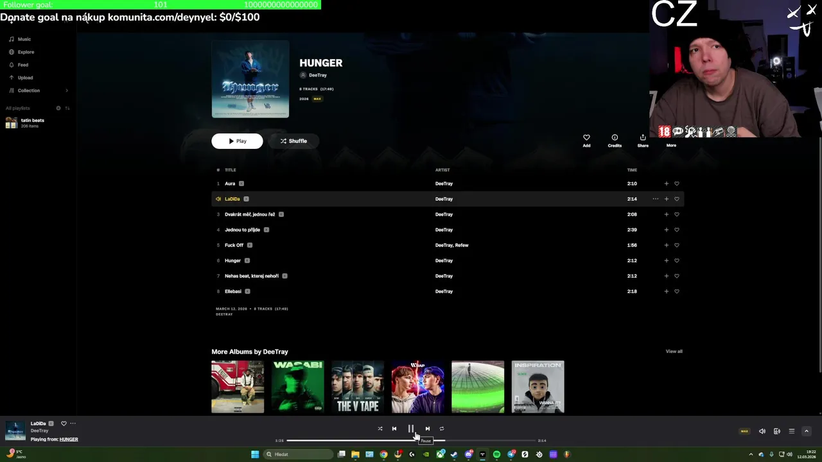This screenshot has height=462, width=822.
Task: Open the play queue icon
Action: (792, 431)
